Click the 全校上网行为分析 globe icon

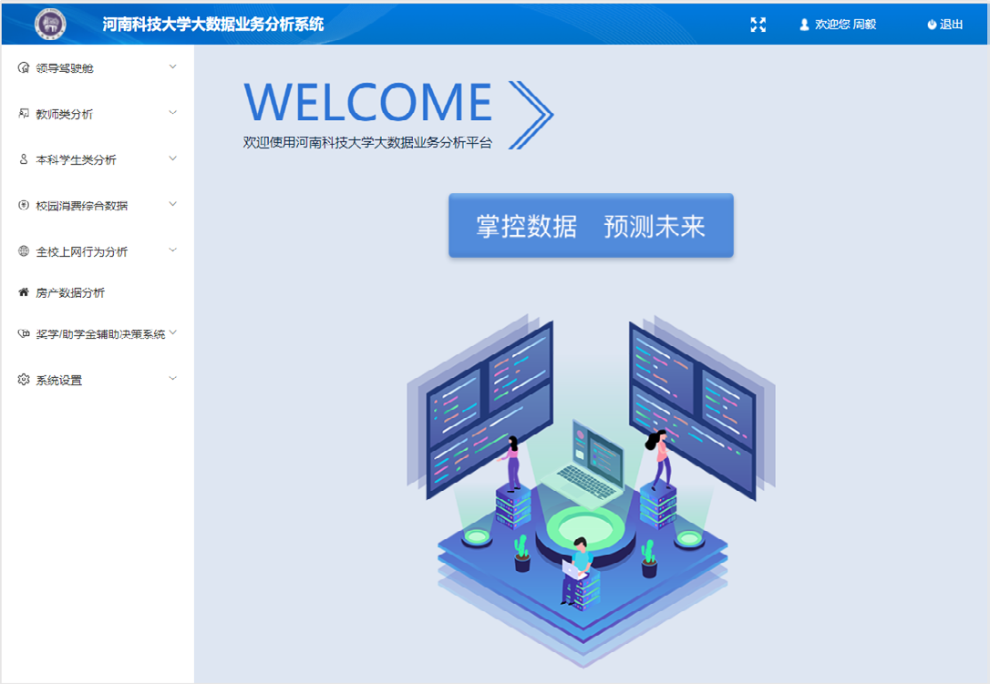pos(24,251)
